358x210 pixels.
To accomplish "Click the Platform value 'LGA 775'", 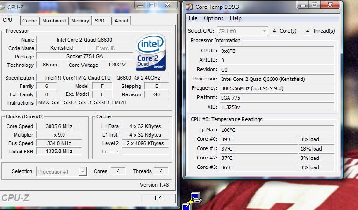I will tap(277, 98).
